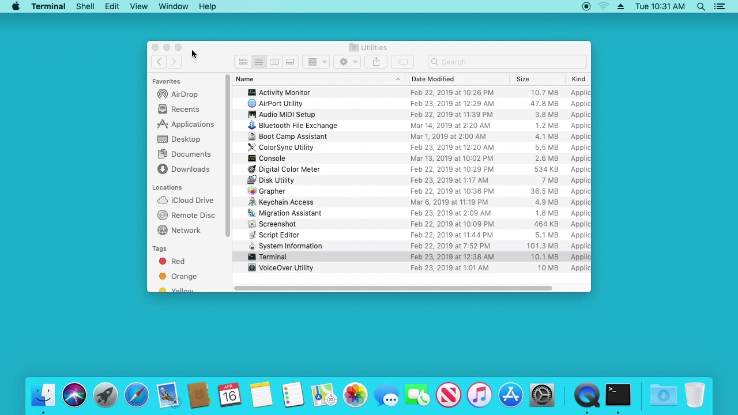738x415 pixels.
Task: Open the Edit menu
Action: point(112,6)
